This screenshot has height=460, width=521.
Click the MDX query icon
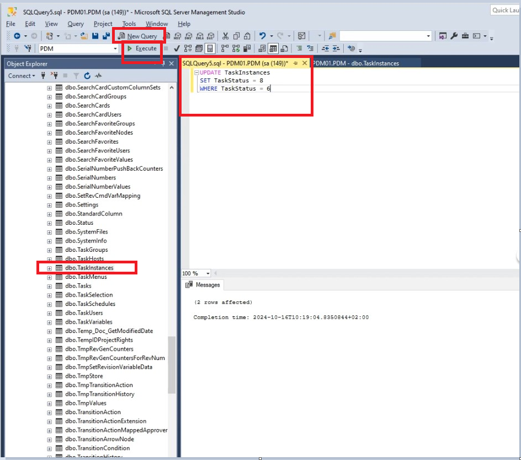tap(178, 36)
